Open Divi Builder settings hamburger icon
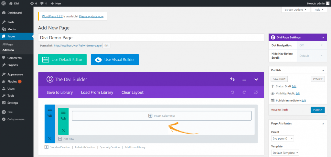 244,79
